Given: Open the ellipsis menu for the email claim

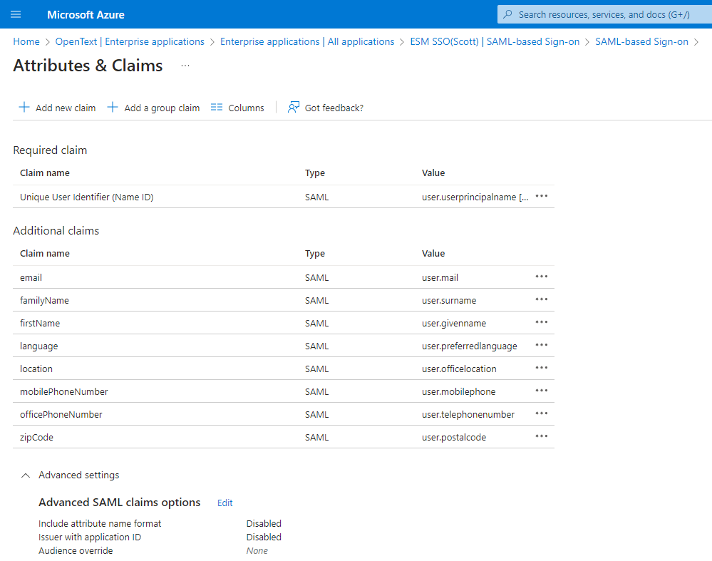Looking at the screenshot, I should coord(541,277).
